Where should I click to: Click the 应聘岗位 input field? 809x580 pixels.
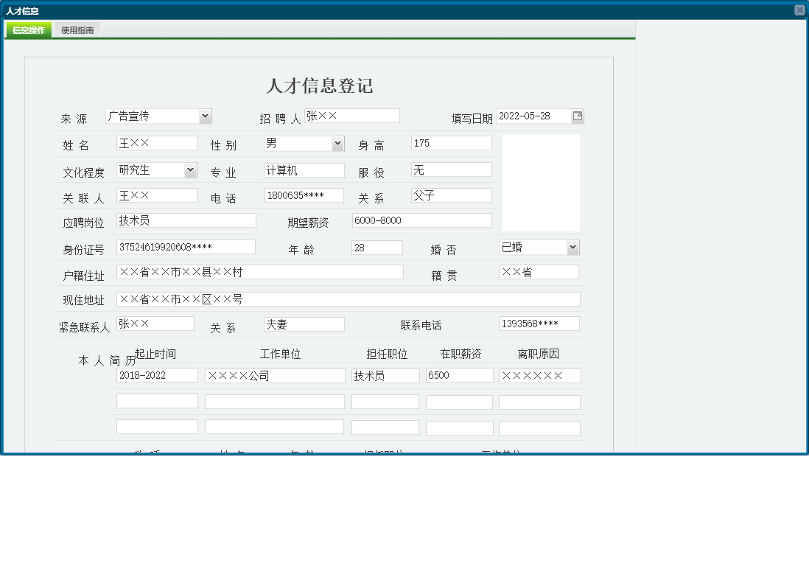click(185, 220)
